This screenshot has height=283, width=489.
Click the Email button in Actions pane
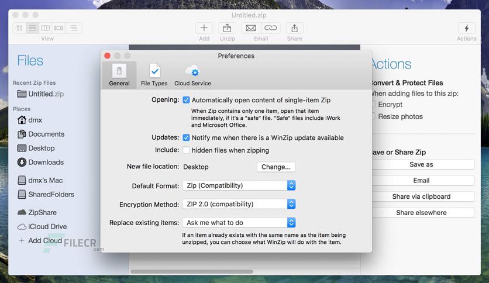tap(422, 181)
